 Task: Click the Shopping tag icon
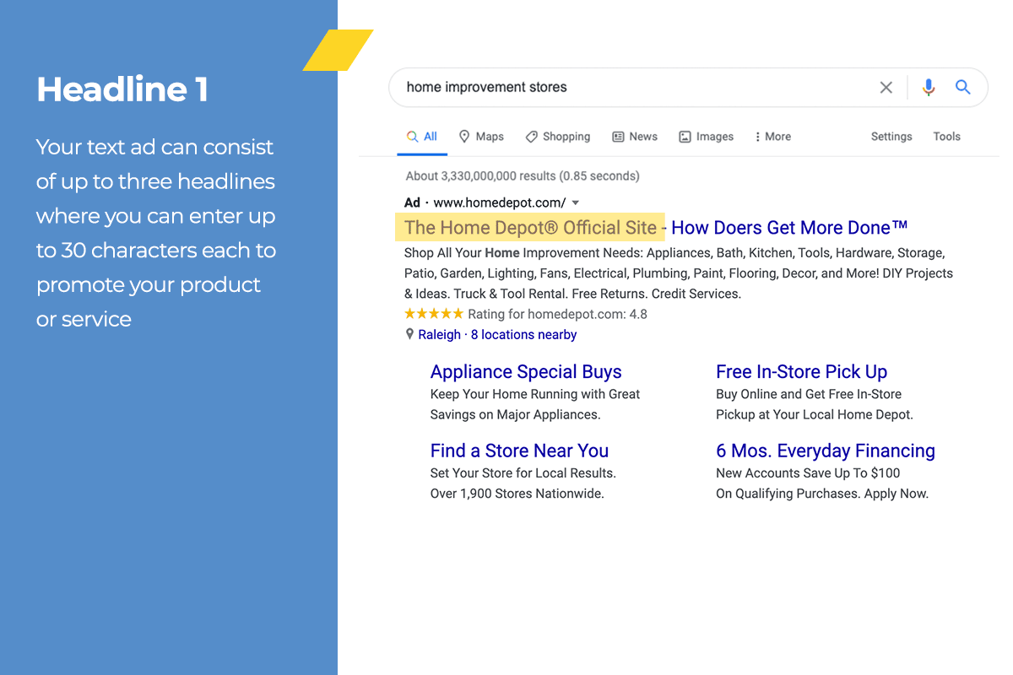pos(531,137)
